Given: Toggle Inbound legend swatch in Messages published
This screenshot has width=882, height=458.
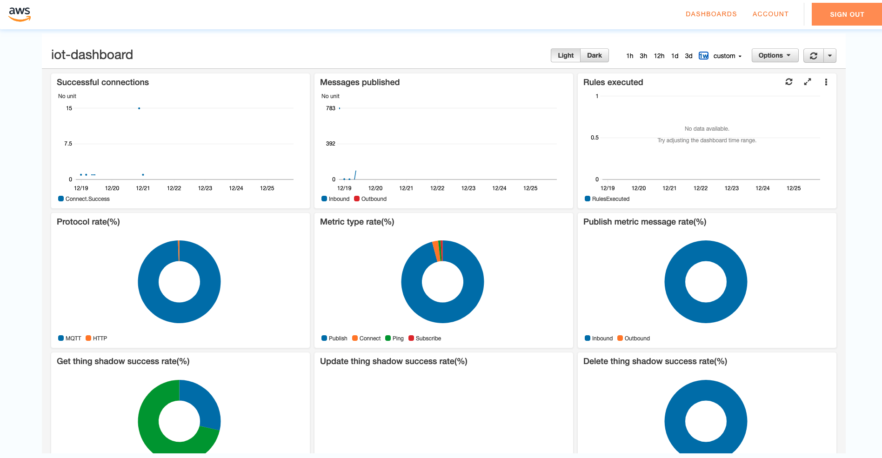Looking at the screenshot, I should [x=324, y=199].
